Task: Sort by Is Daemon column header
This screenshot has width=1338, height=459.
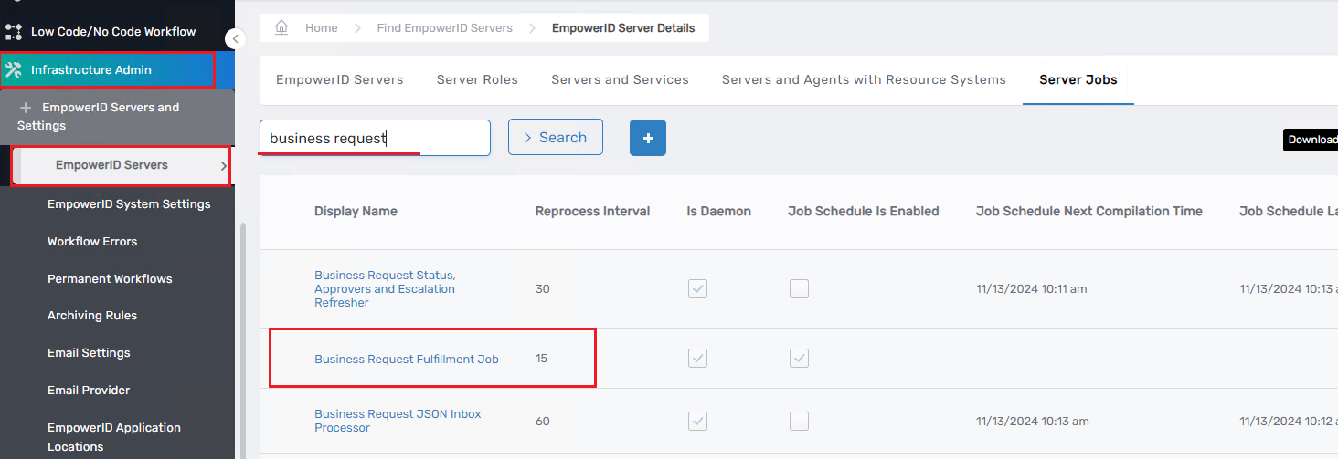Action: point(718,212)
